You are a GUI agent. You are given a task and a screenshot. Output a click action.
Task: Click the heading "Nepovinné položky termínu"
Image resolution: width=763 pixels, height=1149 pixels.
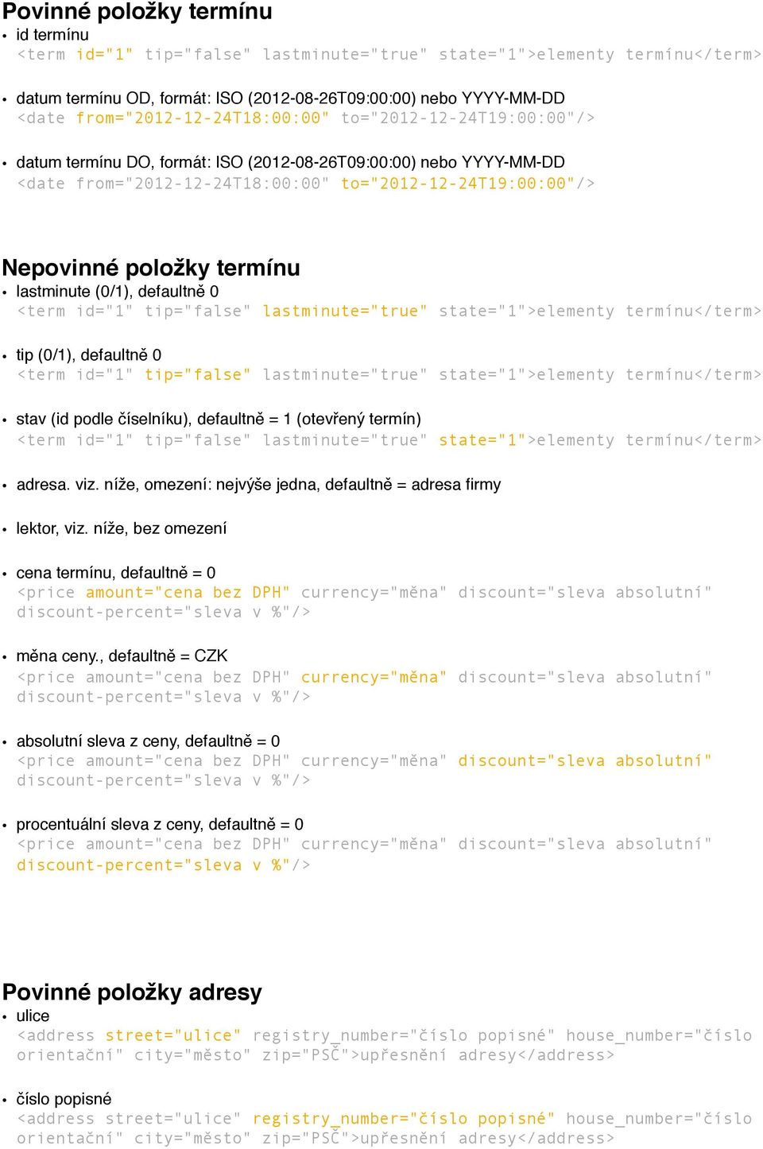pyautogui.click(x=151, y=268)
